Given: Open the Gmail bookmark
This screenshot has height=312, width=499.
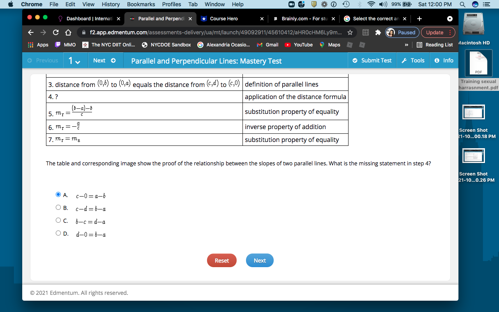Looking at the screenshot, I should 267,45.
